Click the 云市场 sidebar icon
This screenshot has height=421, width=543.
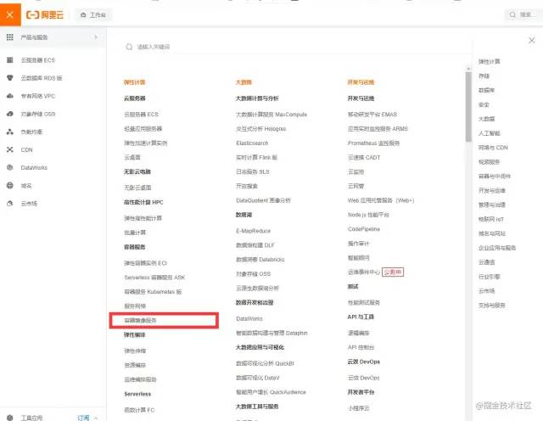[9, 204]
